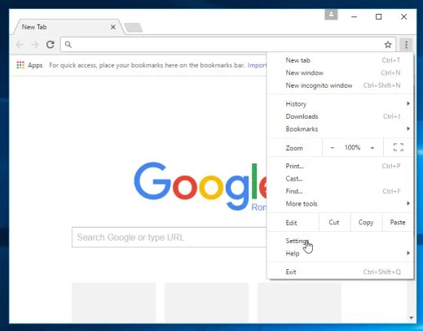The width and height of the screenshot is (423, 331).
Task: Click the Paste button in Edit row
Action: [398, 222]
